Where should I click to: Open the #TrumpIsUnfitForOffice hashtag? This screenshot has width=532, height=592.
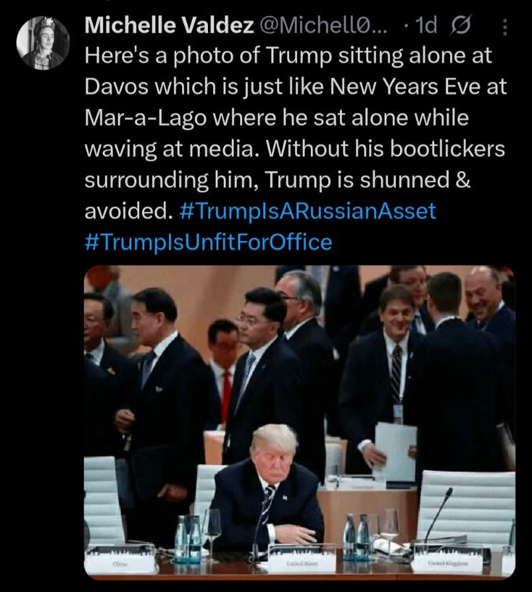click(209, 242)
